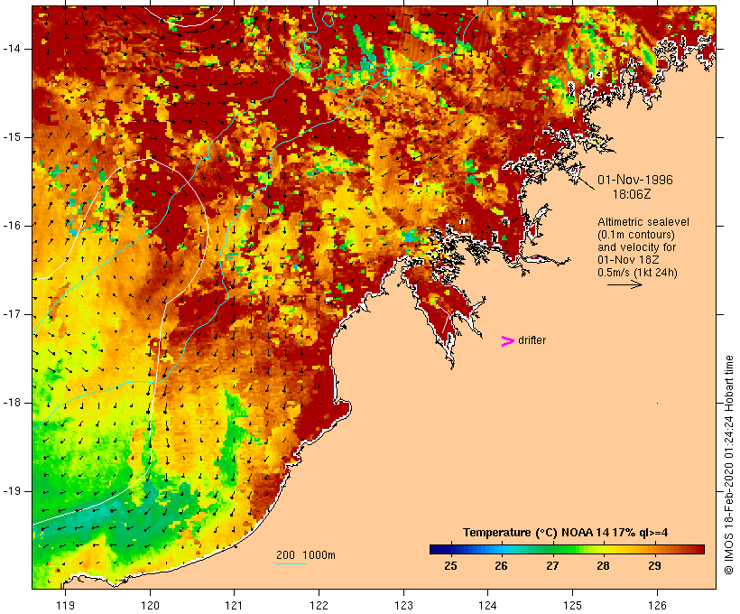Click latitude axis label '-15'
Viewport: 740px width, 614px height.
pos(11,137)
